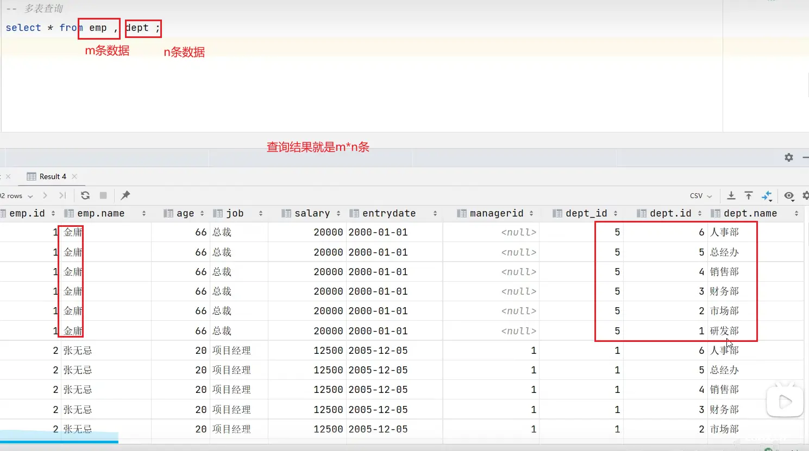The image size is (809, 451).
Task: Click the video play overlay button
Action: 785,402
